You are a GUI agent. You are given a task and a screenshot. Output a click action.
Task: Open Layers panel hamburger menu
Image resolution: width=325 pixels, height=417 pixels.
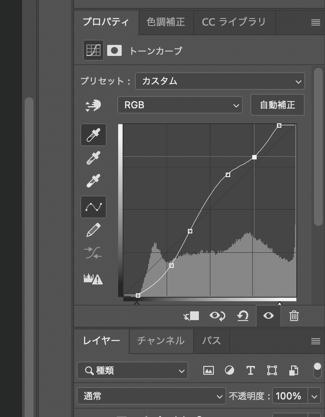(316, 341)
